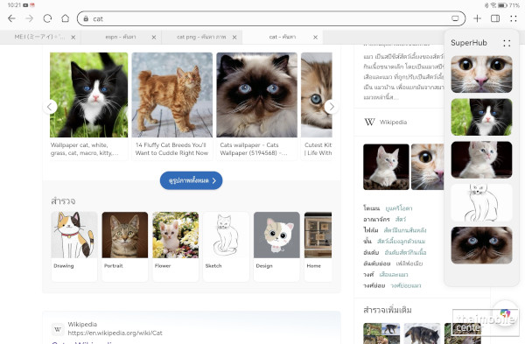The height and width of the screenshot is (344, 525).
Task: Open the browser four-dot menu icon
Action: [514, 18]
